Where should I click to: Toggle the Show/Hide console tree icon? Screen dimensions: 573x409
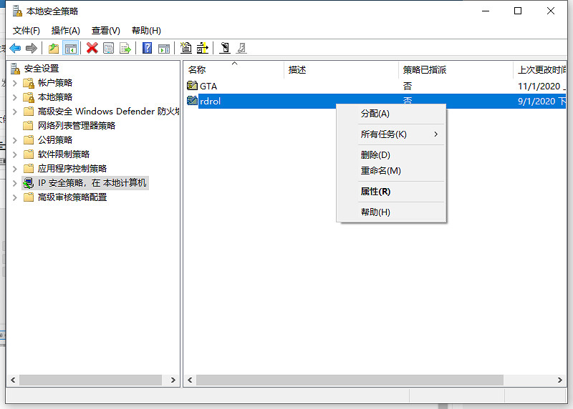[70, 48]
